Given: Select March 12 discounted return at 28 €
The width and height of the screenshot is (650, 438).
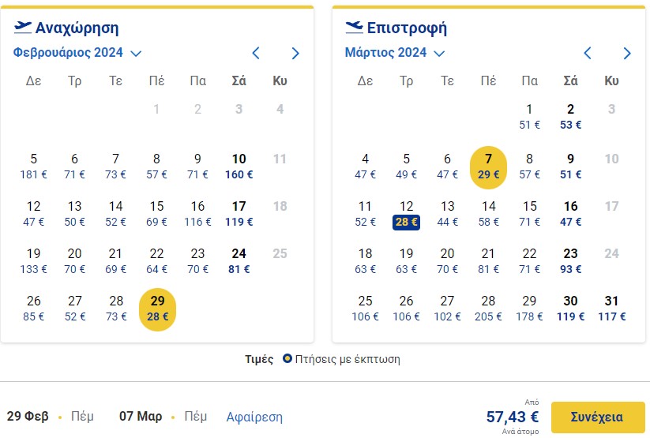Looking at the screenshot, I should click(x=406, y=214).
